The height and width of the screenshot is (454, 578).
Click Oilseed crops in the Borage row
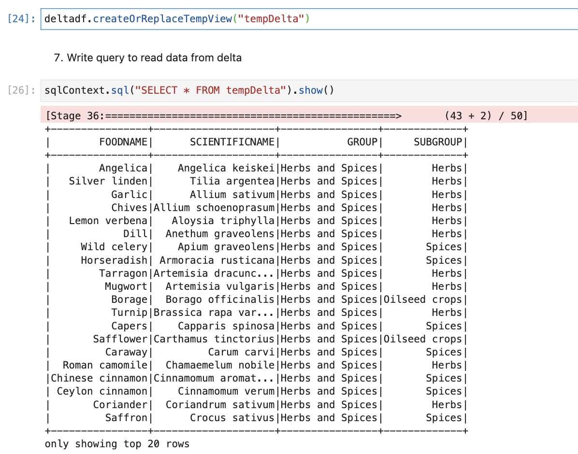pos(423,299)
